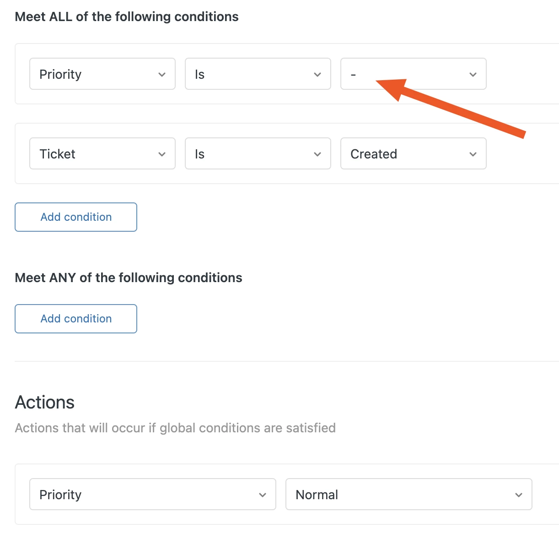Click the chevron of the Is operator in the Ticket row
This screenshot has height=534, width=559.
pos(317,154)
